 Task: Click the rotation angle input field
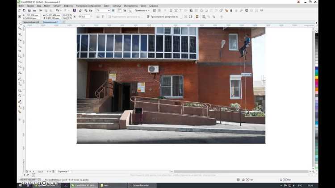coord(85,17)
